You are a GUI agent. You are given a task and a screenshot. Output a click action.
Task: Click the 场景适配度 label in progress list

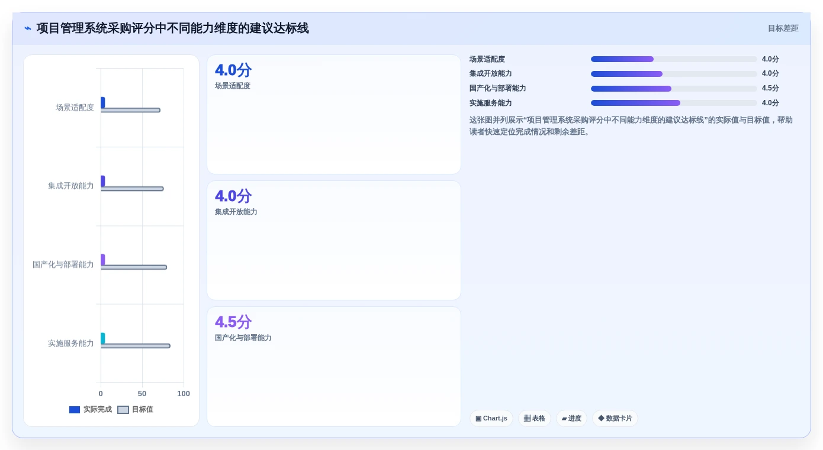coord(487,59)
